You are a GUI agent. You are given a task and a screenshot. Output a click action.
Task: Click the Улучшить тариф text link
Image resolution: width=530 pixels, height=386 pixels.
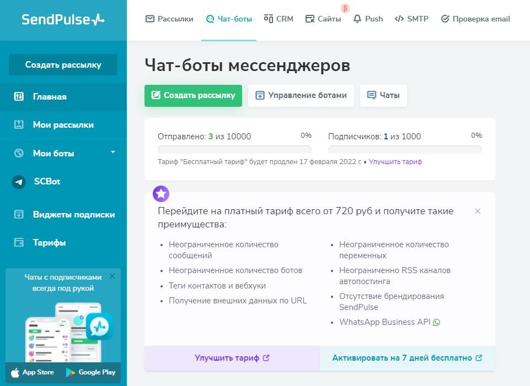pyautogui.click(x=395, y=162)
